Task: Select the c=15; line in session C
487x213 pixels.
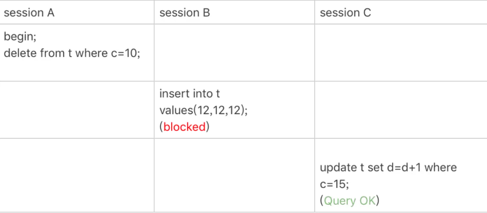Action: 335,184
